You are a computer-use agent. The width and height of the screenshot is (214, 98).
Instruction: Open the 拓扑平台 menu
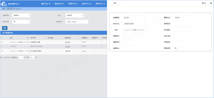(46, 4)
